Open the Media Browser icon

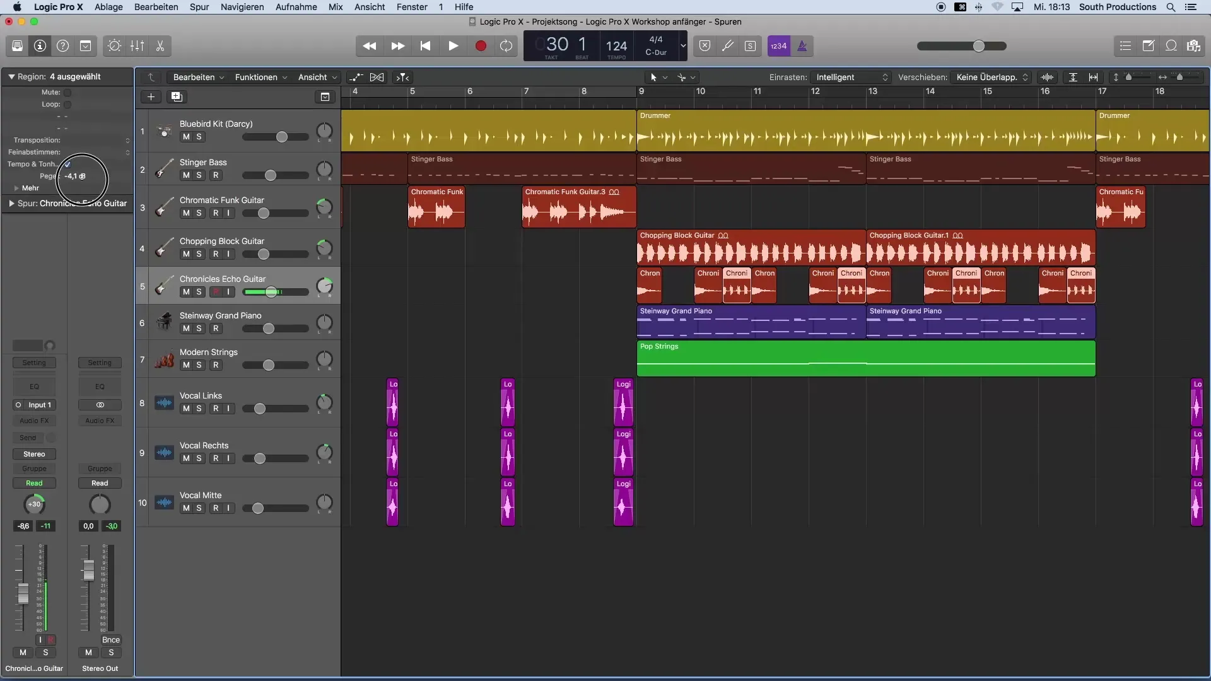[x=1193, y=46]
